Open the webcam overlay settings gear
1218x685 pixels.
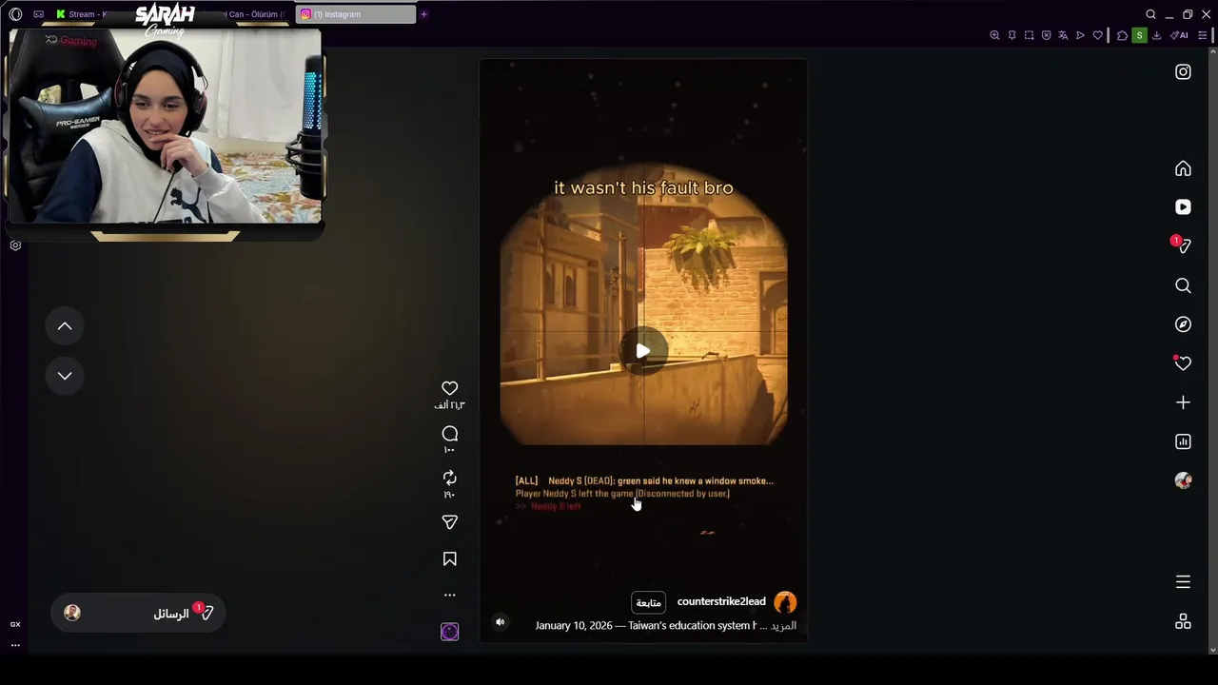pyautogui.click(x=15, y=245)
